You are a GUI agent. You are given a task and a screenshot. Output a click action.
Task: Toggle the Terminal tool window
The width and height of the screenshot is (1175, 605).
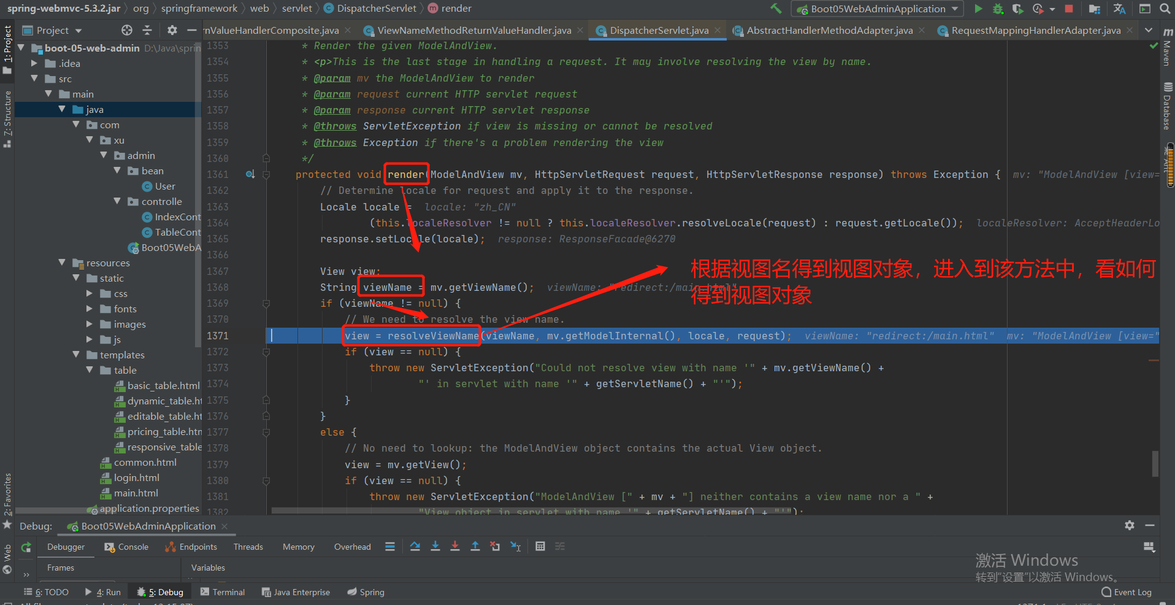pyautogui.click(x=222, y=592)
